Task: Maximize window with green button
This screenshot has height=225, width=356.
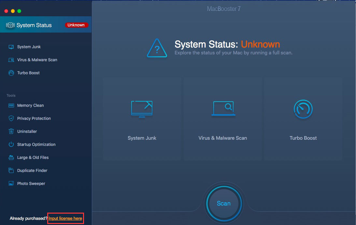Action: click(19, 11)
